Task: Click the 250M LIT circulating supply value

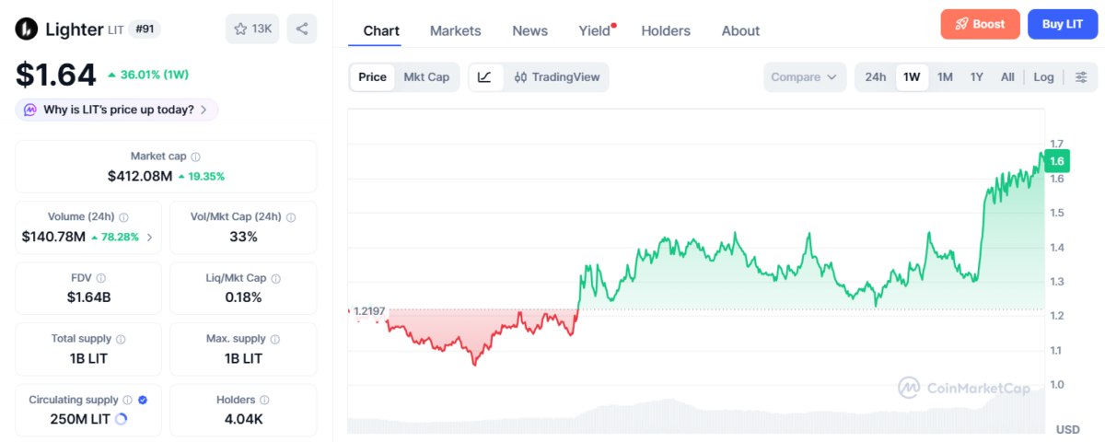Action: click(80, 419)
